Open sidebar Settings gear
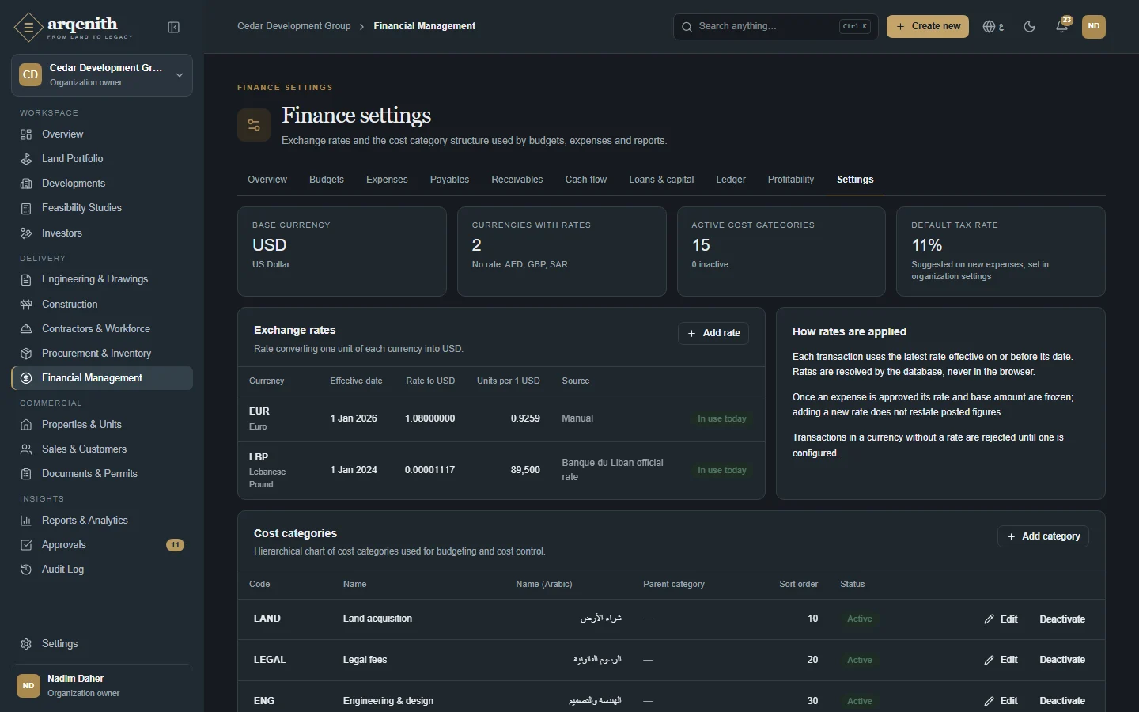Image resolution: width=1139 pixels, height=712 pixels. (26, 644)
